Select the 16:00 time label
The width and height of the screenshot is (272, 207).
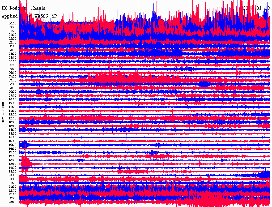tap(12, 145)
